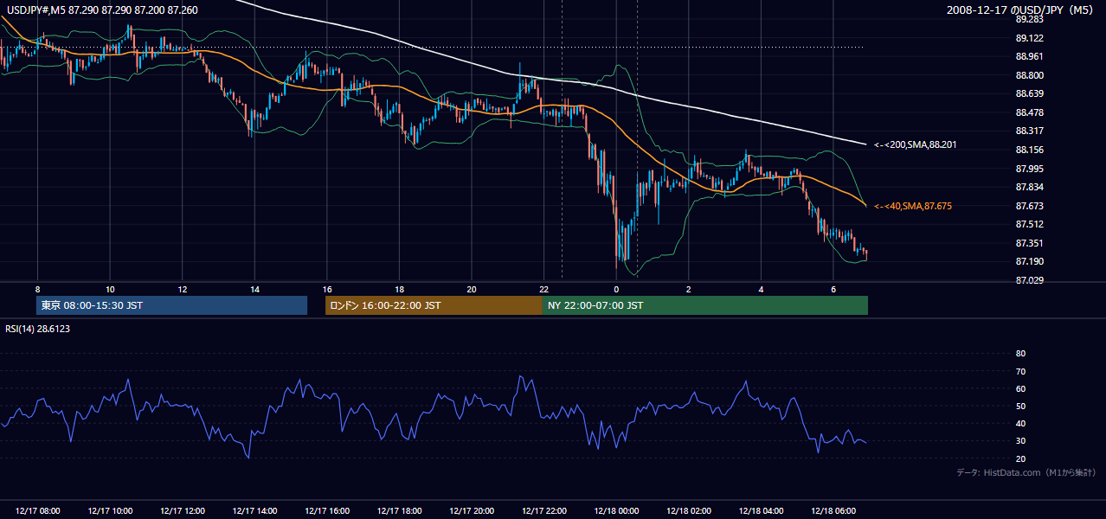Click RSI scale value 80
Viewport: 1106px width, 519px height.
click(x=1020, y=354)
